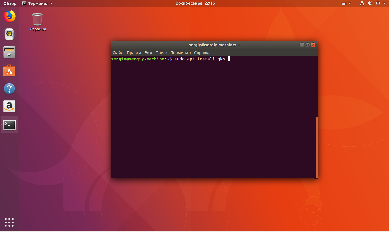Maximize the terminal window
Viewport: 389px width, 232px height.
pos(308,45)
